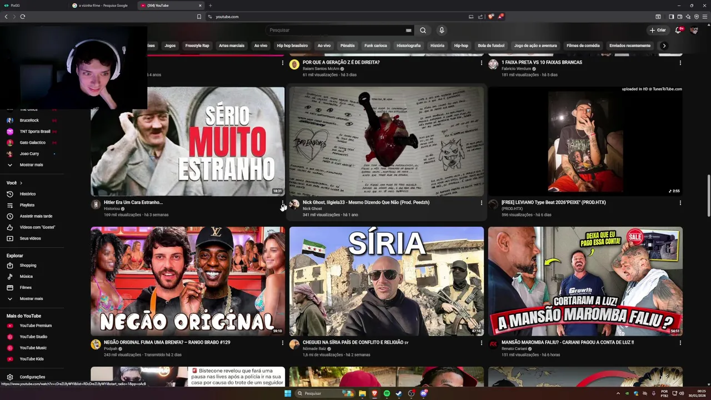Click the share page icon in address bar

coord(479,17)
